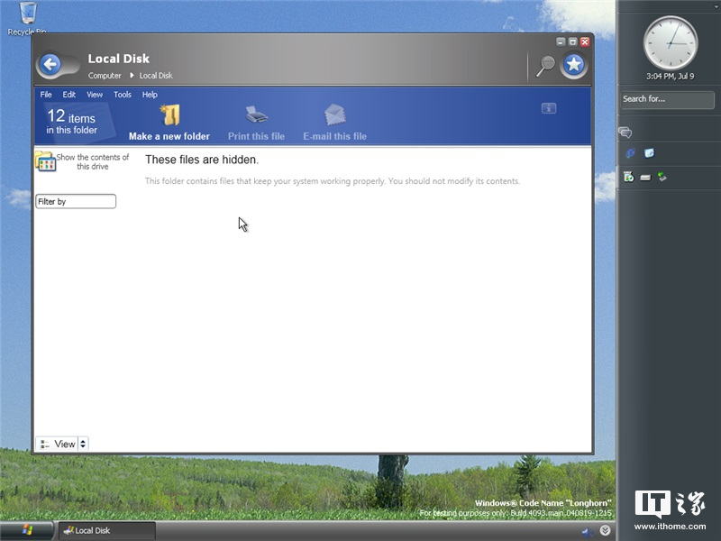This screenshot has height=541, width=721.
Task: Click the info panel icon in the blue toolbar
Action: coord(549,108)
